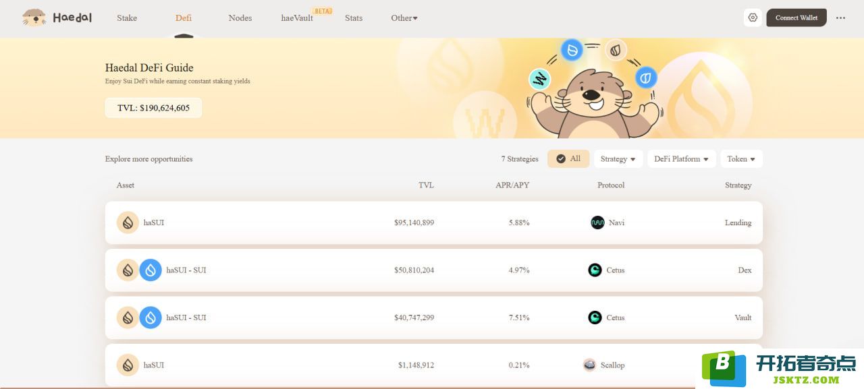This screenshot has width=864, height=389.
Task: Click the Protocol column header
Action: pos(611,185)
